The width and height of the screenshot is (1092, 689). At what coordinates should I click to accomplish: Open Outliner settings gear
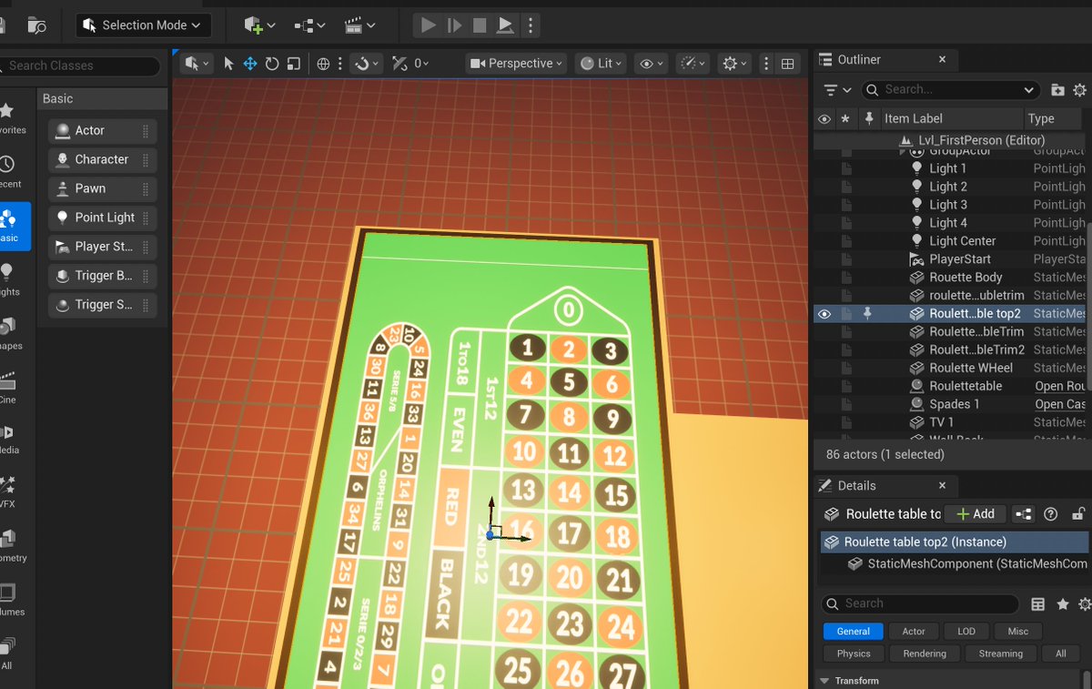pyautogui.click(x=1080, y=90)
